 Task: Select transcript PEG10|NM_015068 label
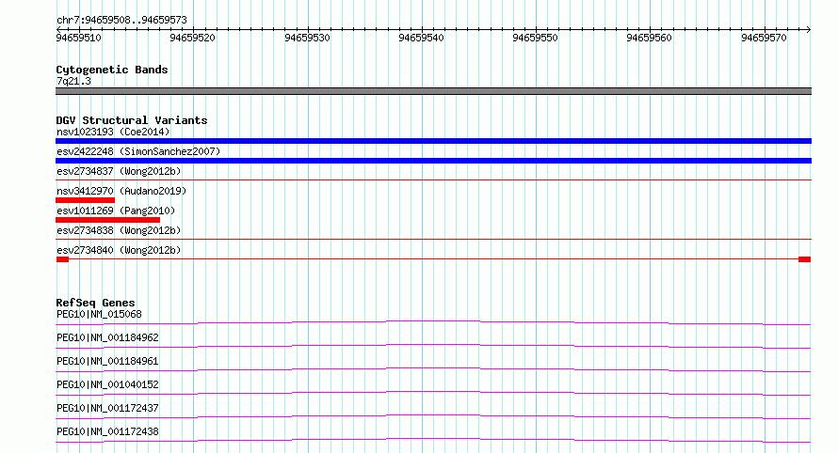pyautogui.click(x=99, y=314)
